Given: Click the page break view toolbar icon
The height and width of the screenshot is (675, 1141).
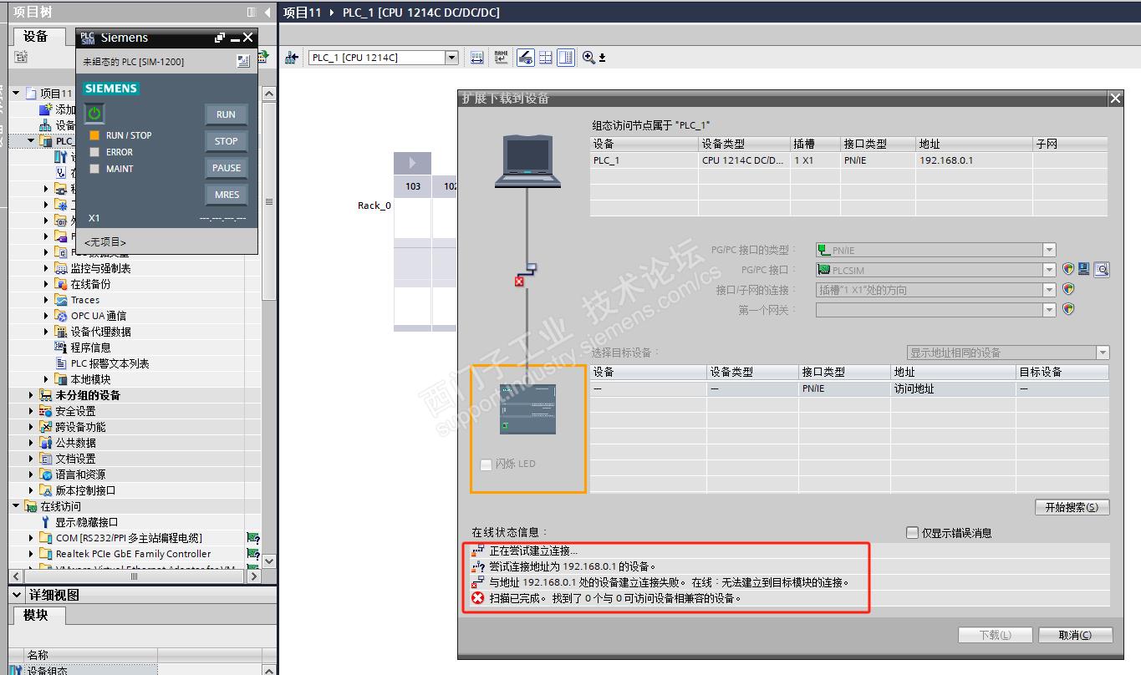Looking at the screenshot, I should [x=546, y=58].
